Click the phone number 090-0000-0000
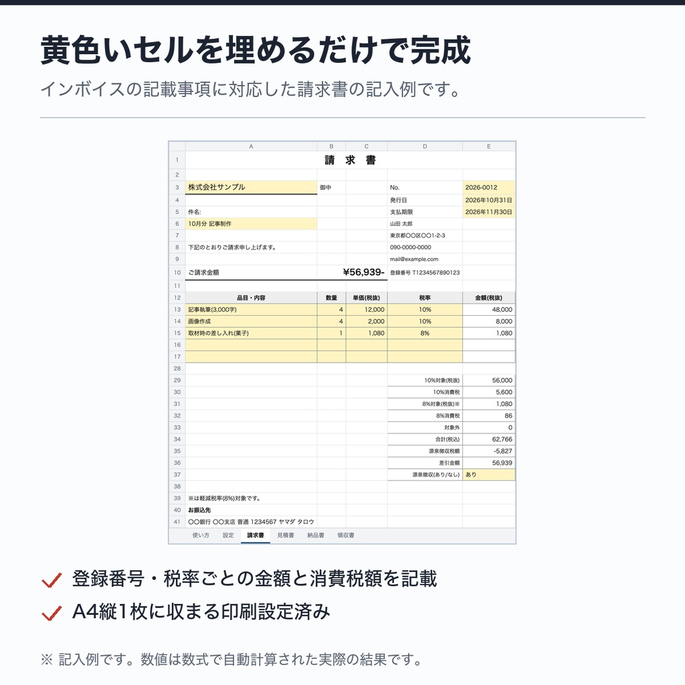685x685 pixels. pyautogui.click(x=410, y=248)
